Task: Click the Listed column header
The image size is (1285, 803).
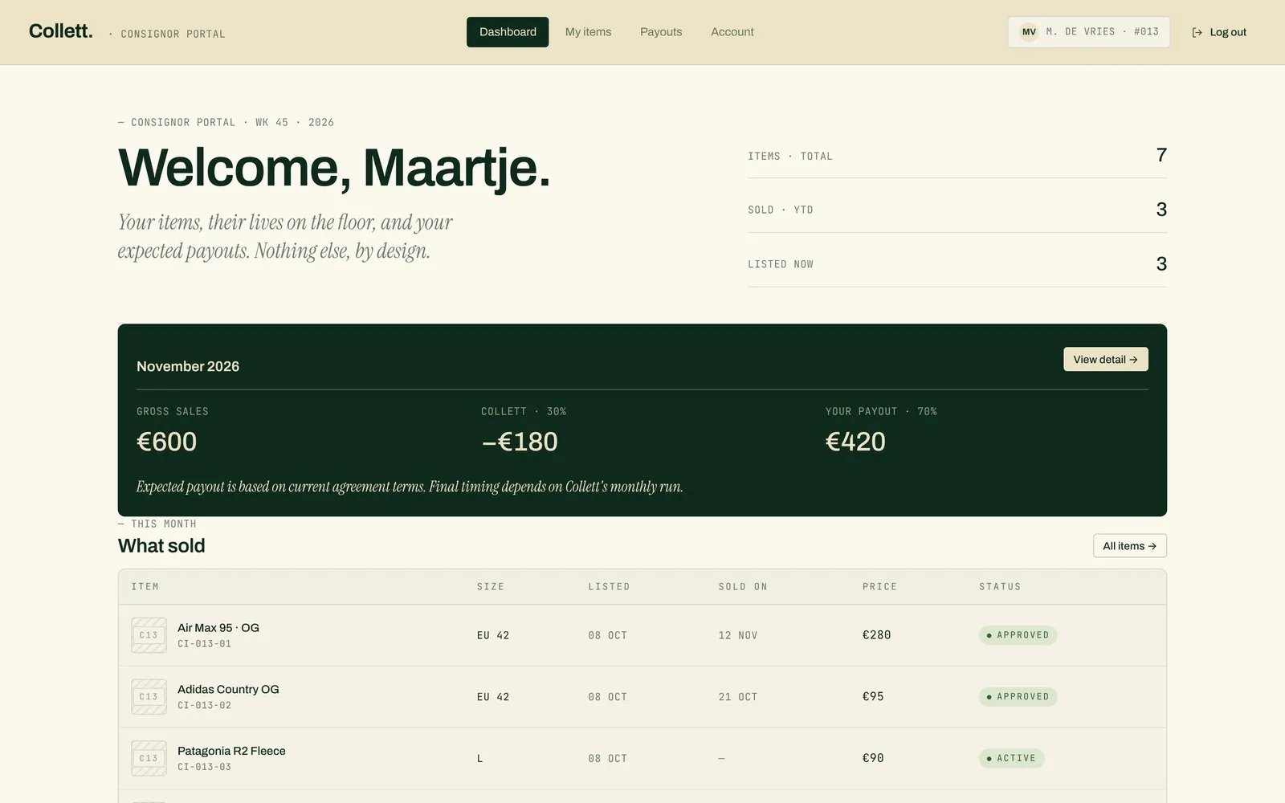Action: pyautogui.click(x=609, y=587)
